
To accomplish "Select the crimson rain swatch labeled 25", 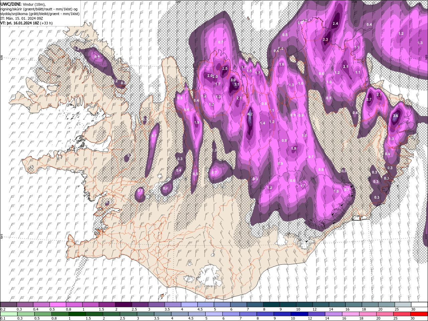I will tap(402, 314).
